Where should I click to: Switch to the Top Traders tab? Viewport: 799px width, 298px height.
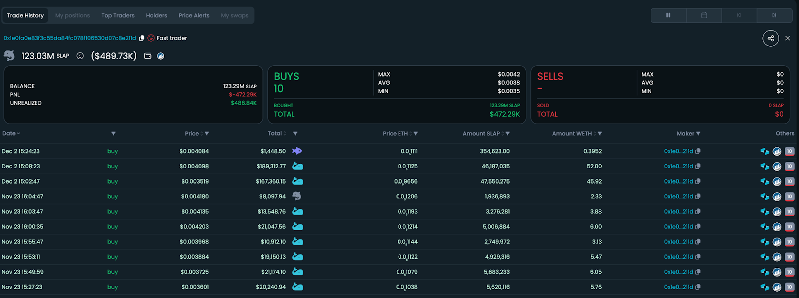tap(118, 16)
